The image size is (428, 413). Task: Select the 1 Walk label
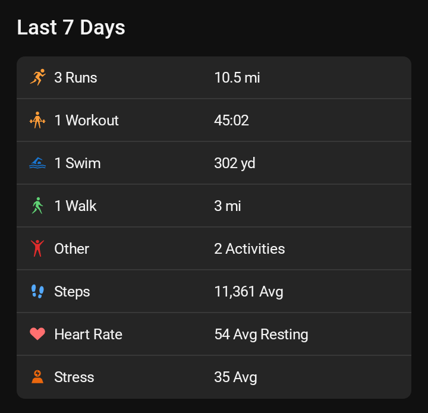75,206
